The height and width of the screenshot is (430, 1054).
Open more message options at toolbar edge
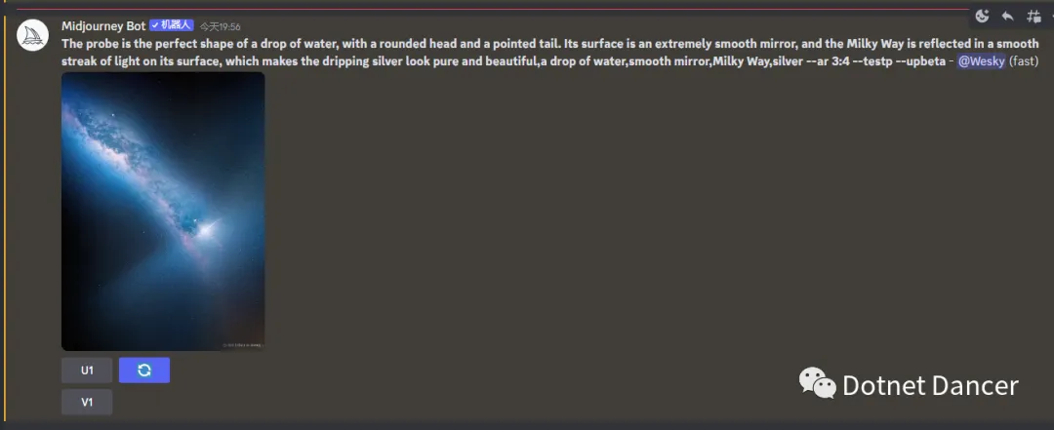1050,16
